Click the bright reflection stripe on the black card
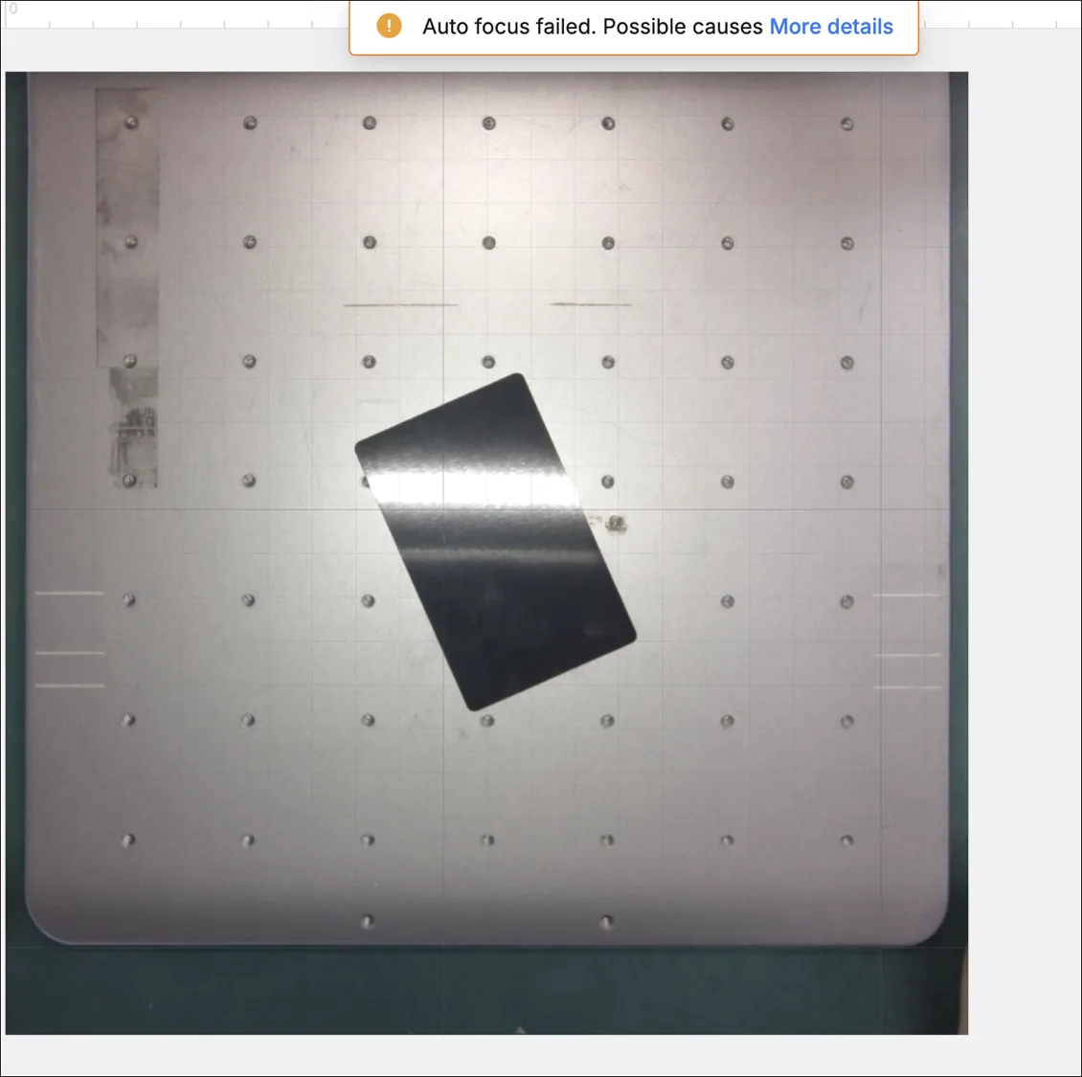Image resolution: width=1082 pixels, height=1077 pixels. click(473, 488)
